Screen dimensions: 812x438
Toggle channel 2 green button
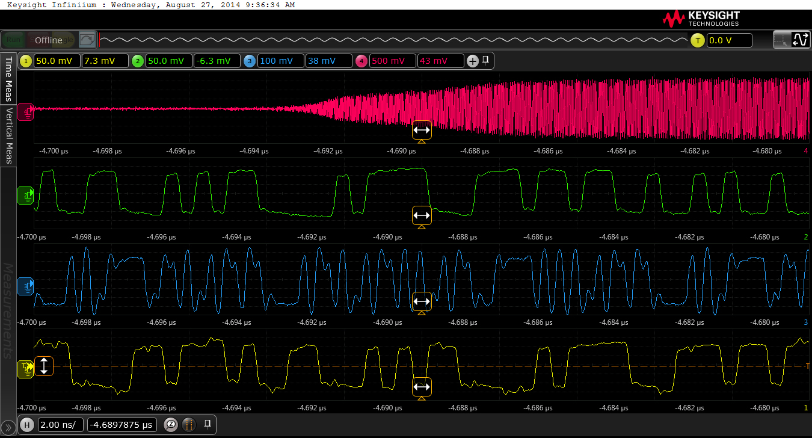[x=138, y=61]
